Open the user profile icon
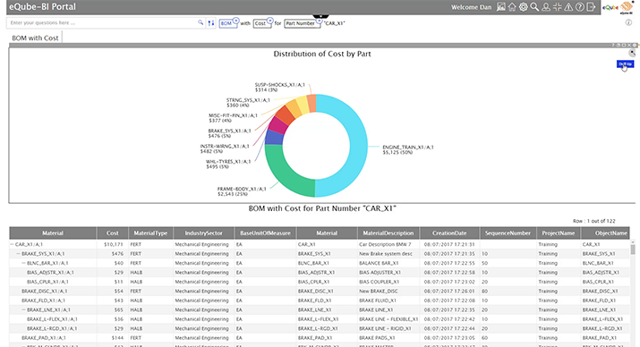640x347 pixels. pos(546,7)
